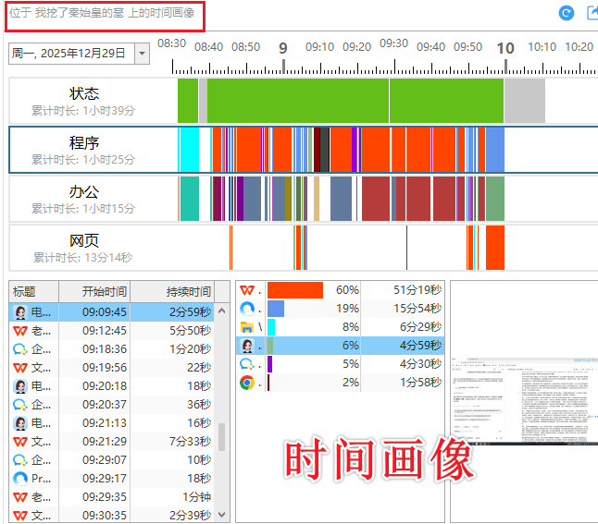Open the date dropdown for 2025年12月29日
The width and height of the screenshot is (598, 524).
(x=142, y=54)
